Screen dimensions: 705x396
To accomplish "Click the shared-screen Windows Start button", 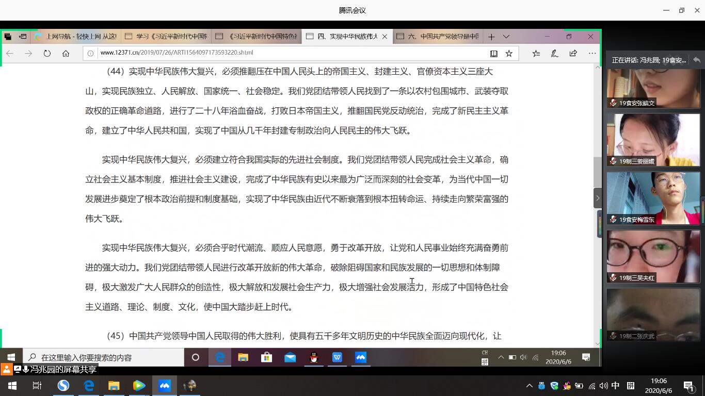I will coord(11,357).
